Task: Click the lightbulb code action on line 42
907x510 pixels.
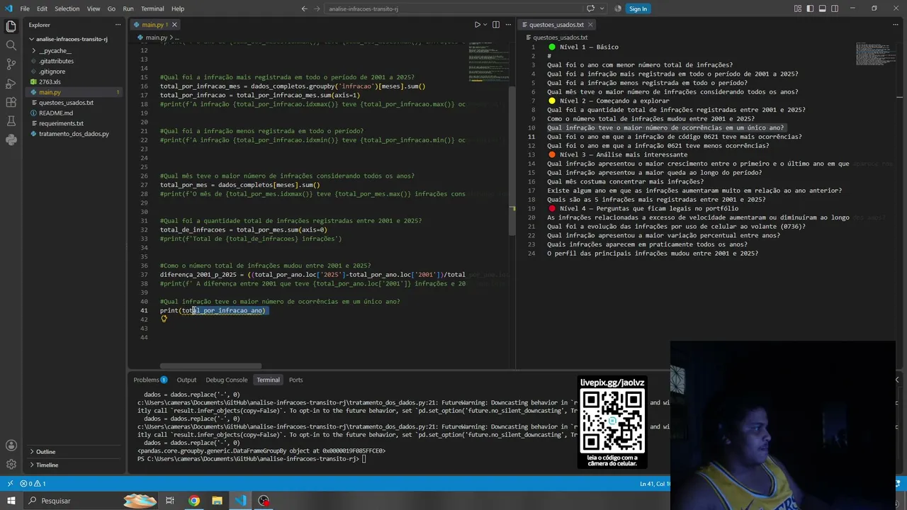Action: [164, 319]
